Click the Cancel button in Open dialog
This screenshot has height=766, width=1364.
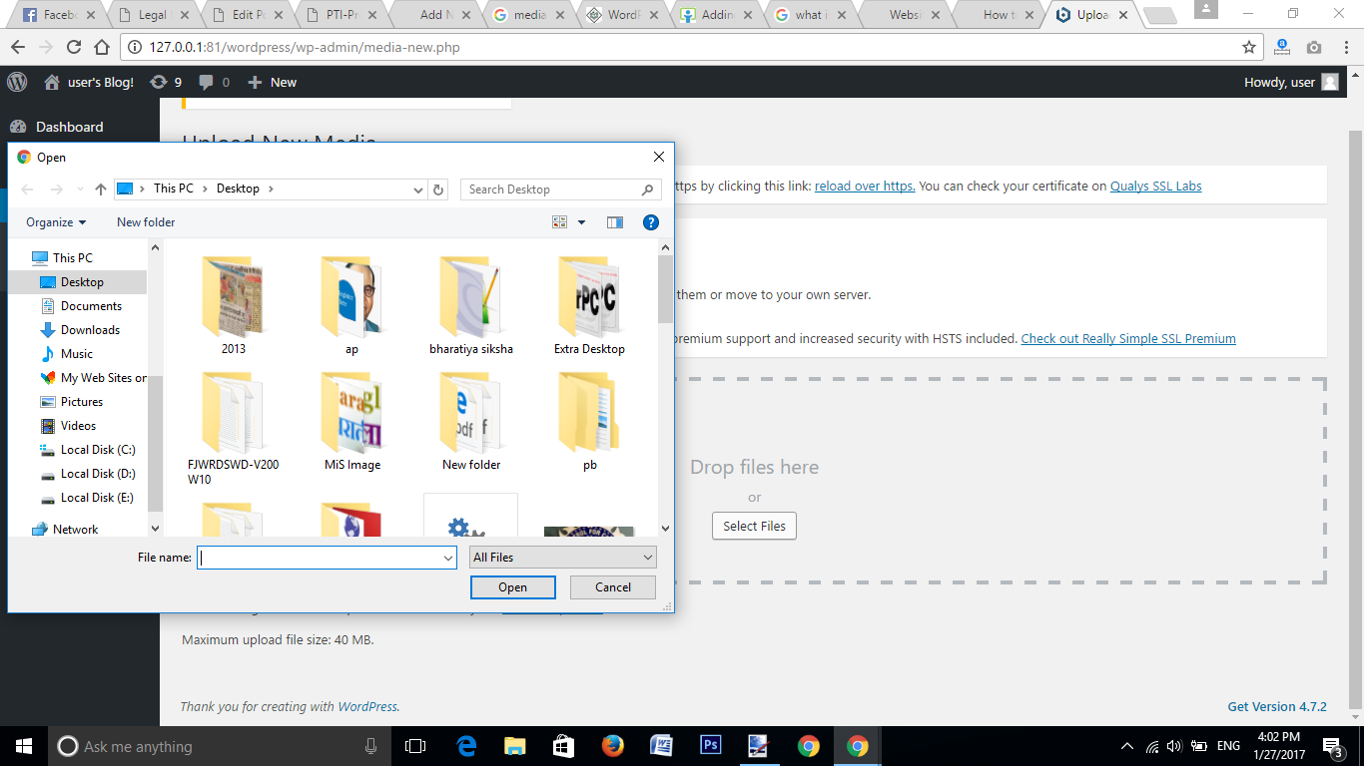[612, 587]
